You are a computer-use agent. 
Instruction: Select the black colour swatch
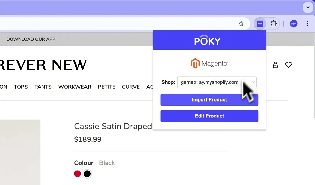pyautogui.click(x=87, y=174)
